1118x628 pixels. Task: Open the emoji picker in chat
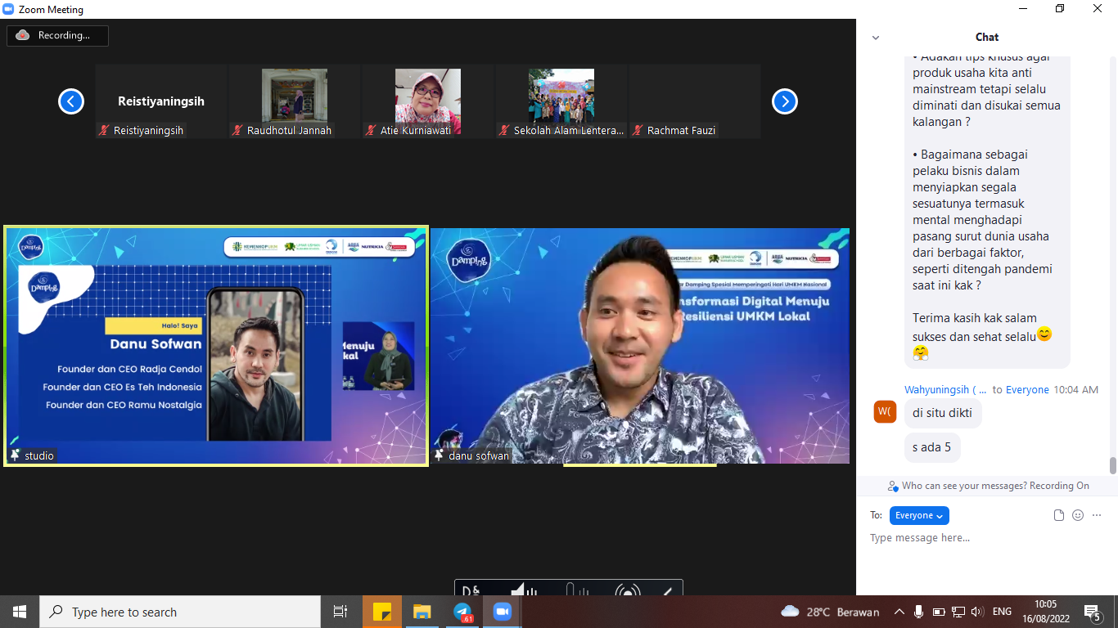[x=1078, y=515]
